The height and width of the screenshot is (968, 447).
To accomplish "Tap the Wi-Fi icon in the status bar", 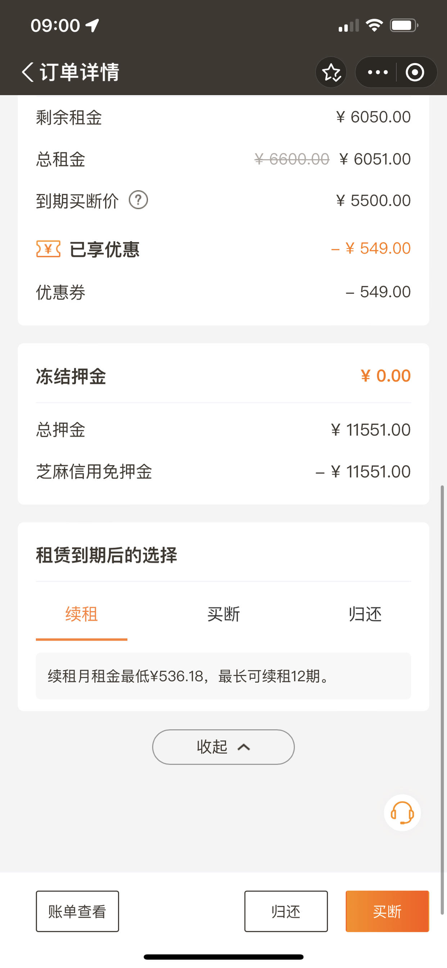I will [x=374, y=26].
